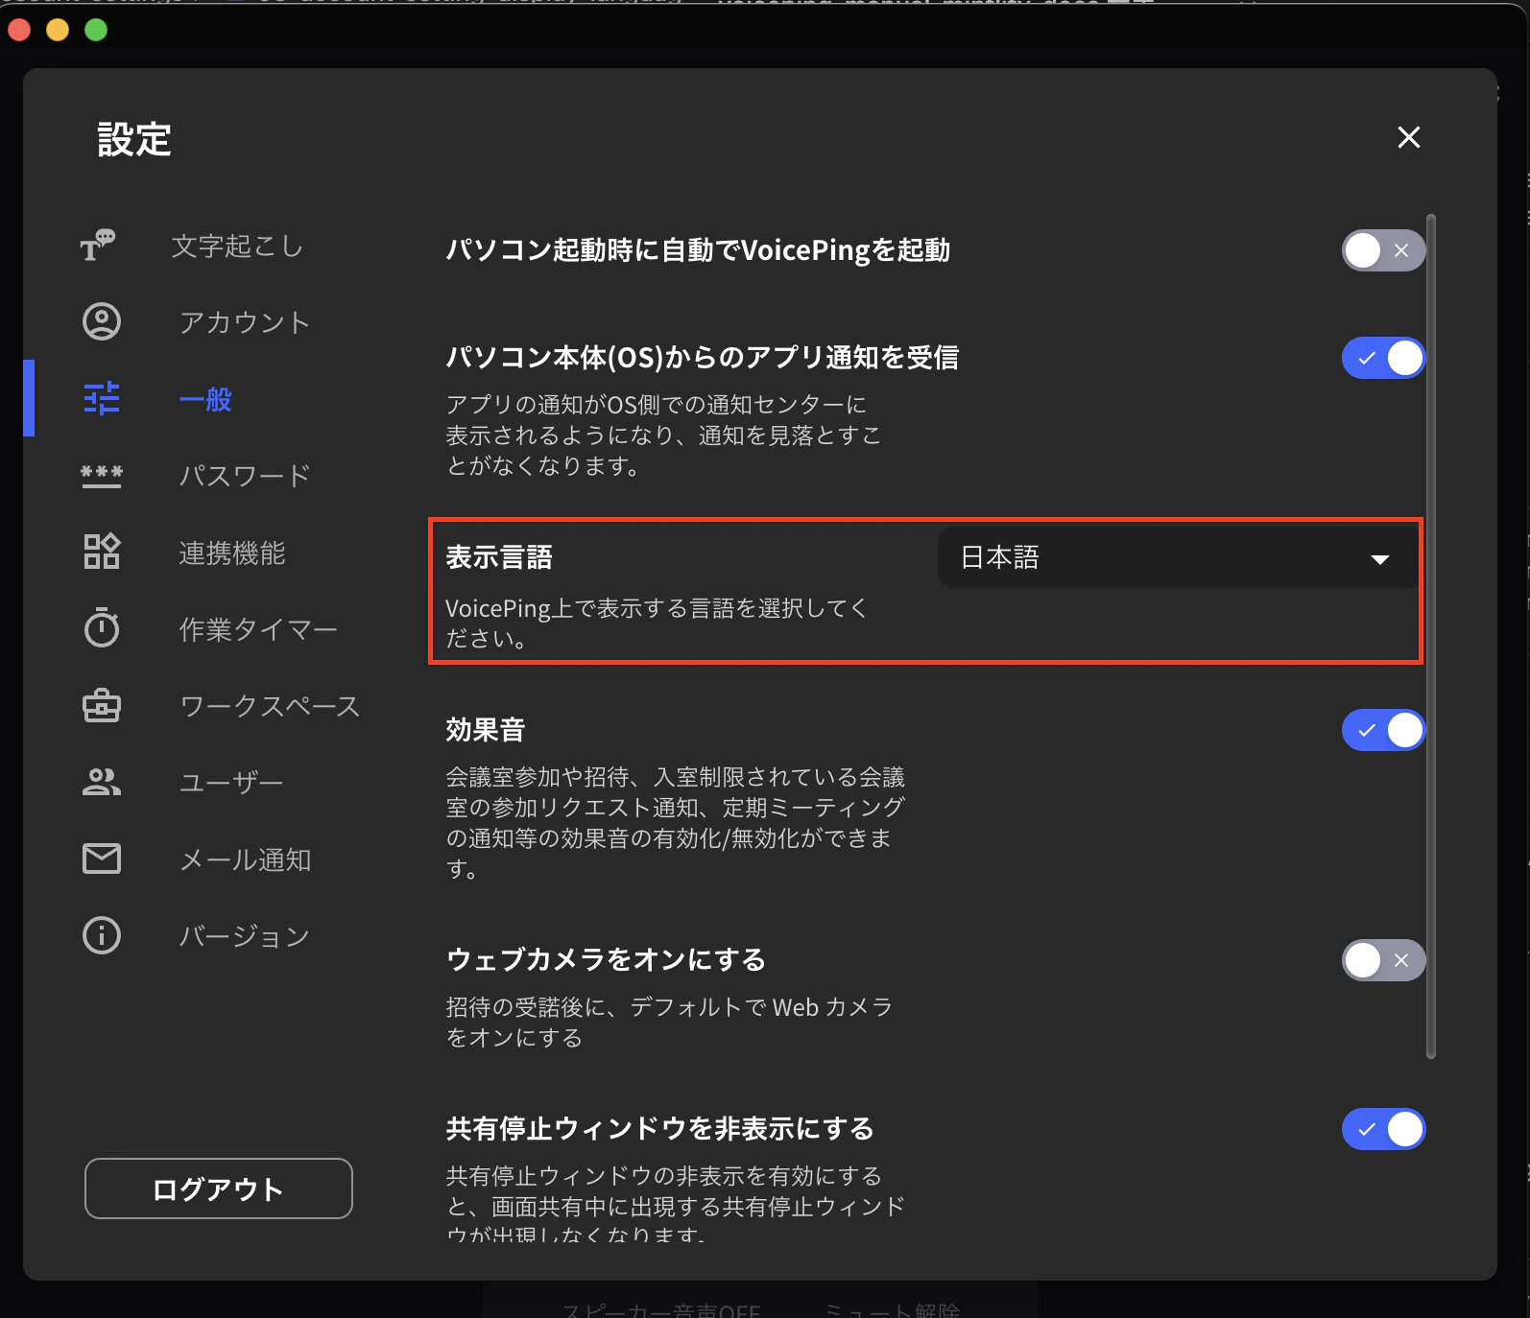Click the dropdown arrow beside 日本語
The width and height of the screenshot is (1530, 1318).
click(1380, 559)
